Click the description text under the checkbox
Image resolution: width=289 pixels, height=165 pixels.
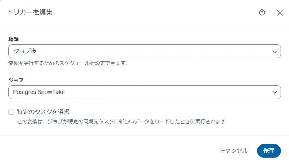pyautogui.click(x=121, y=121)
